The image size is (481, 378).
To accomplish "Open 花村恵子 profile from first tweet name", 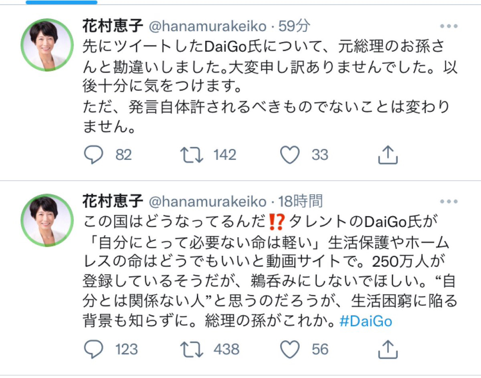I will pyautogui.click(x=113, y=26).
